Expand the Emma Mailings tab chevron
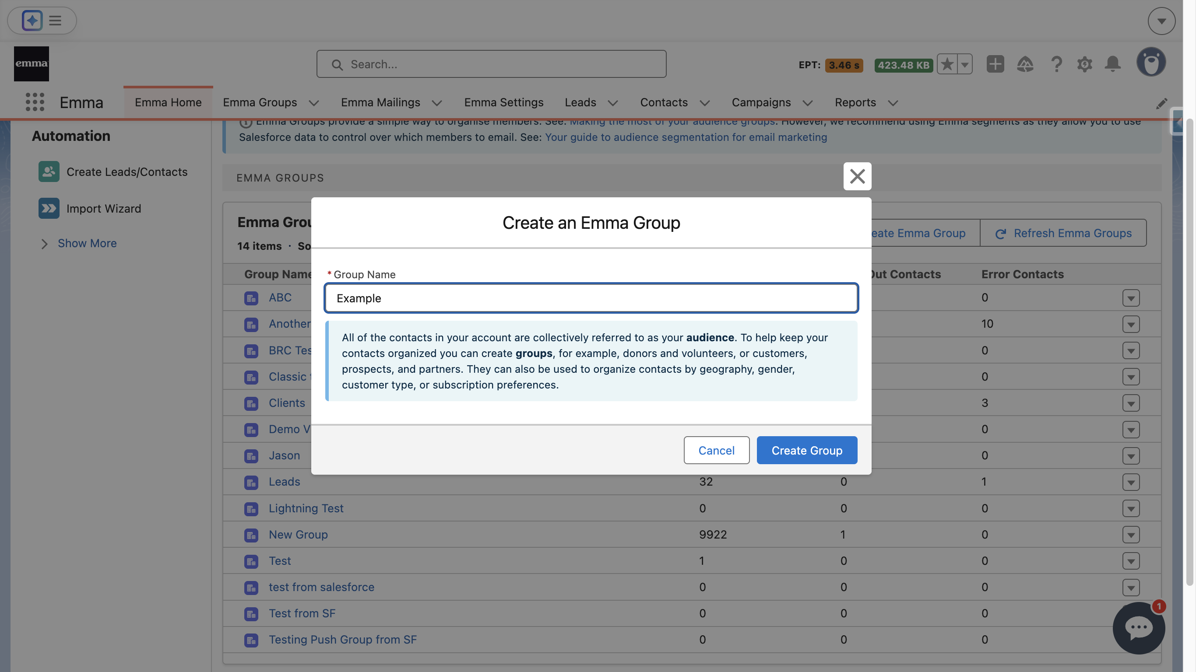Screen dimensions: 1196x672 point(437,103)
